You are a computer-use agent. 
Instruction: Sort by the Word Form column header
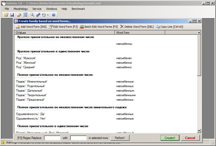click(140, 33)
